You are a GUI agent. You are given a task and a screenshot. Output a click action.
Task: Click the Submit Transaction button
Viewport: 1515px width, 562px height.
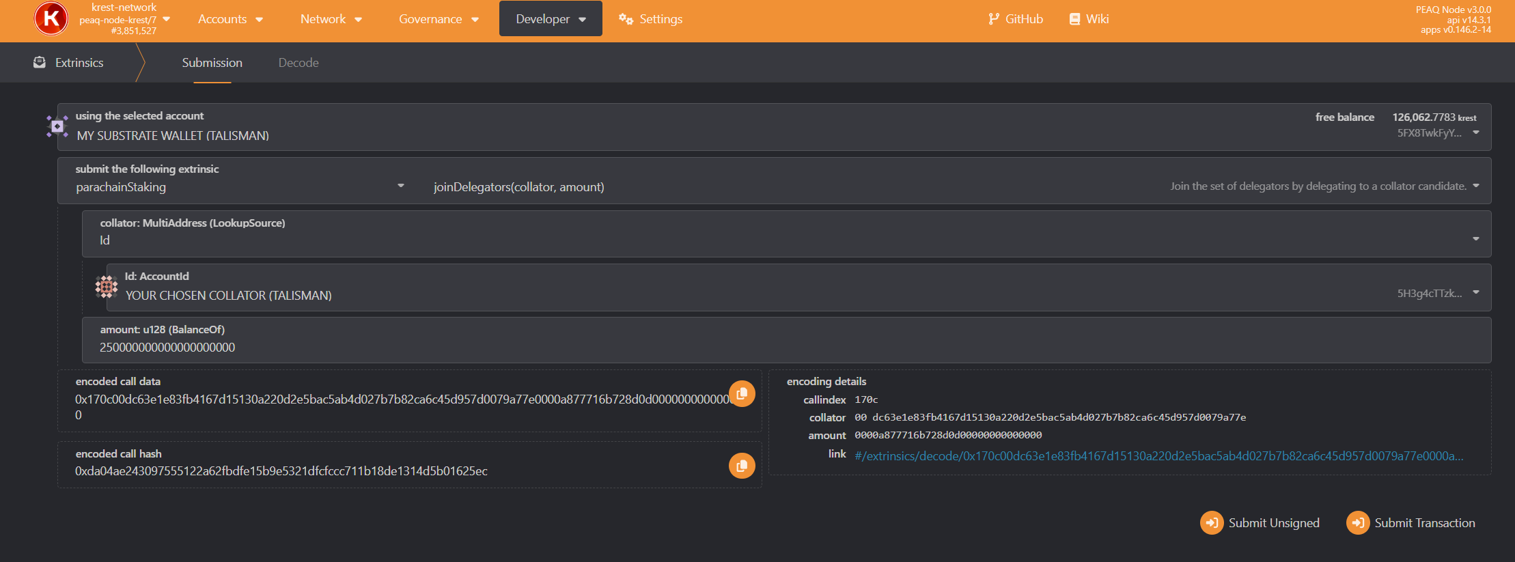pyautogui.click(x=1412, y=523)
